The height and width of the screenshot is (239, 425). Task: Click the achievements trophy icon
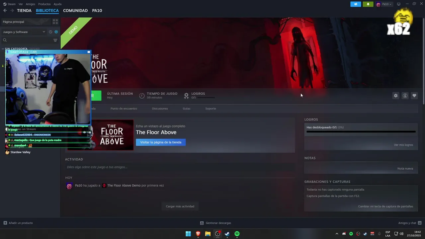click(x=186, y=96)
